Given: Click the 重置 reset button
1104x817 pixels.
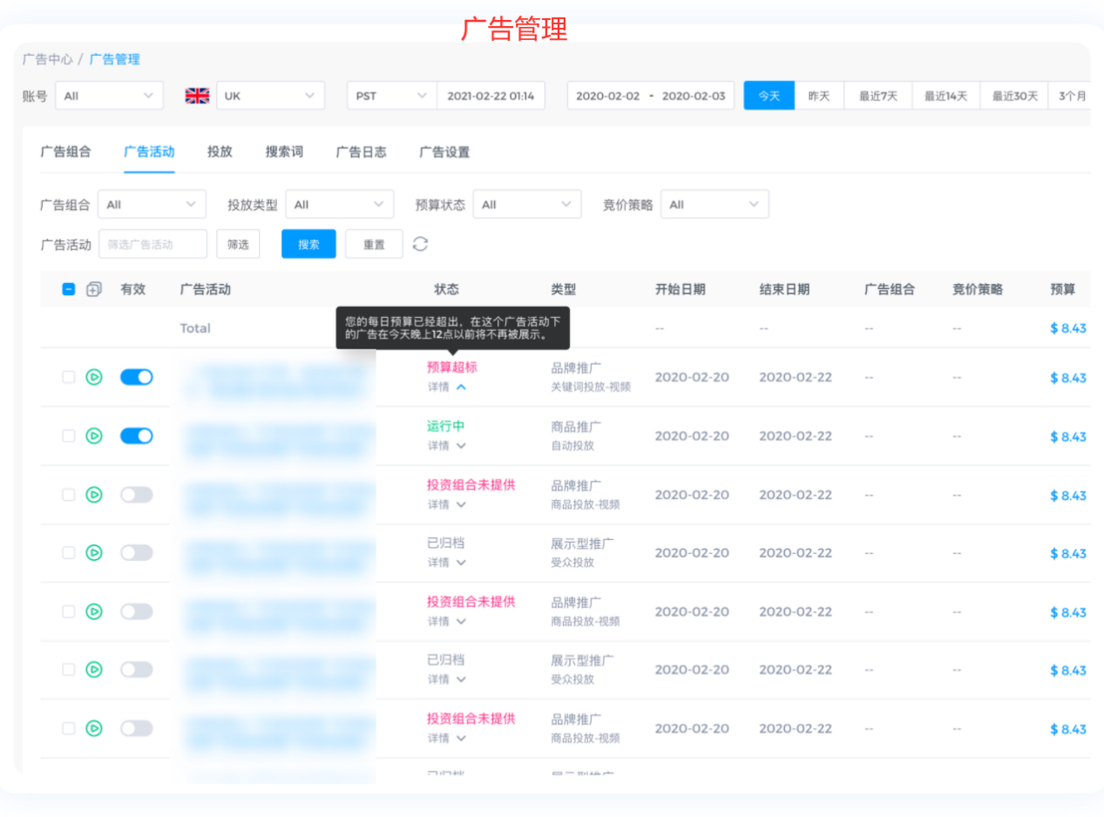Looking at the screenshot, I should [374, 245].
